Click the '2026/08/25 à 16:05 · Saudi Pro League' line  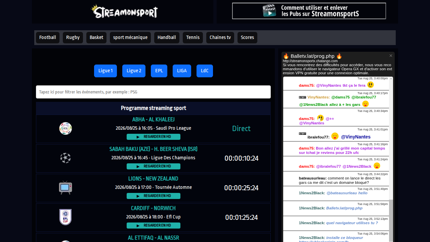[153, 128]
